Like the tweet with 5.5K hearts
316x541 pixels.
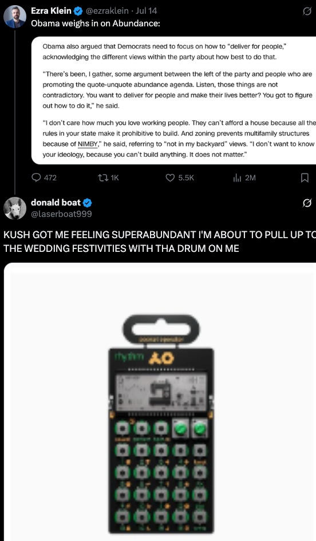[180, 177]
